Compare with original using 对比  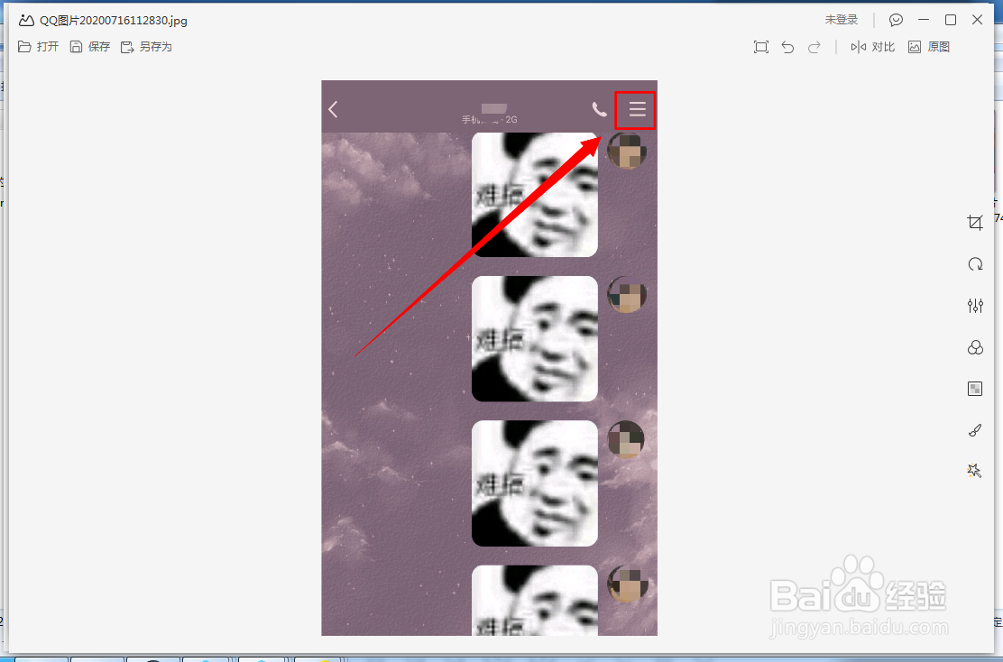[872, 47]
